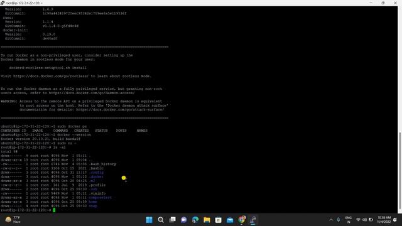Click the PuTTY window title text
The height and width of the screenshot is (226, 402).
(24, 3)
